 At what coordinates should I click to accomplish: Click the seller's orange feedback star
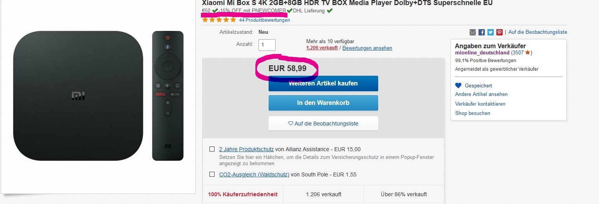pos(527,52)
